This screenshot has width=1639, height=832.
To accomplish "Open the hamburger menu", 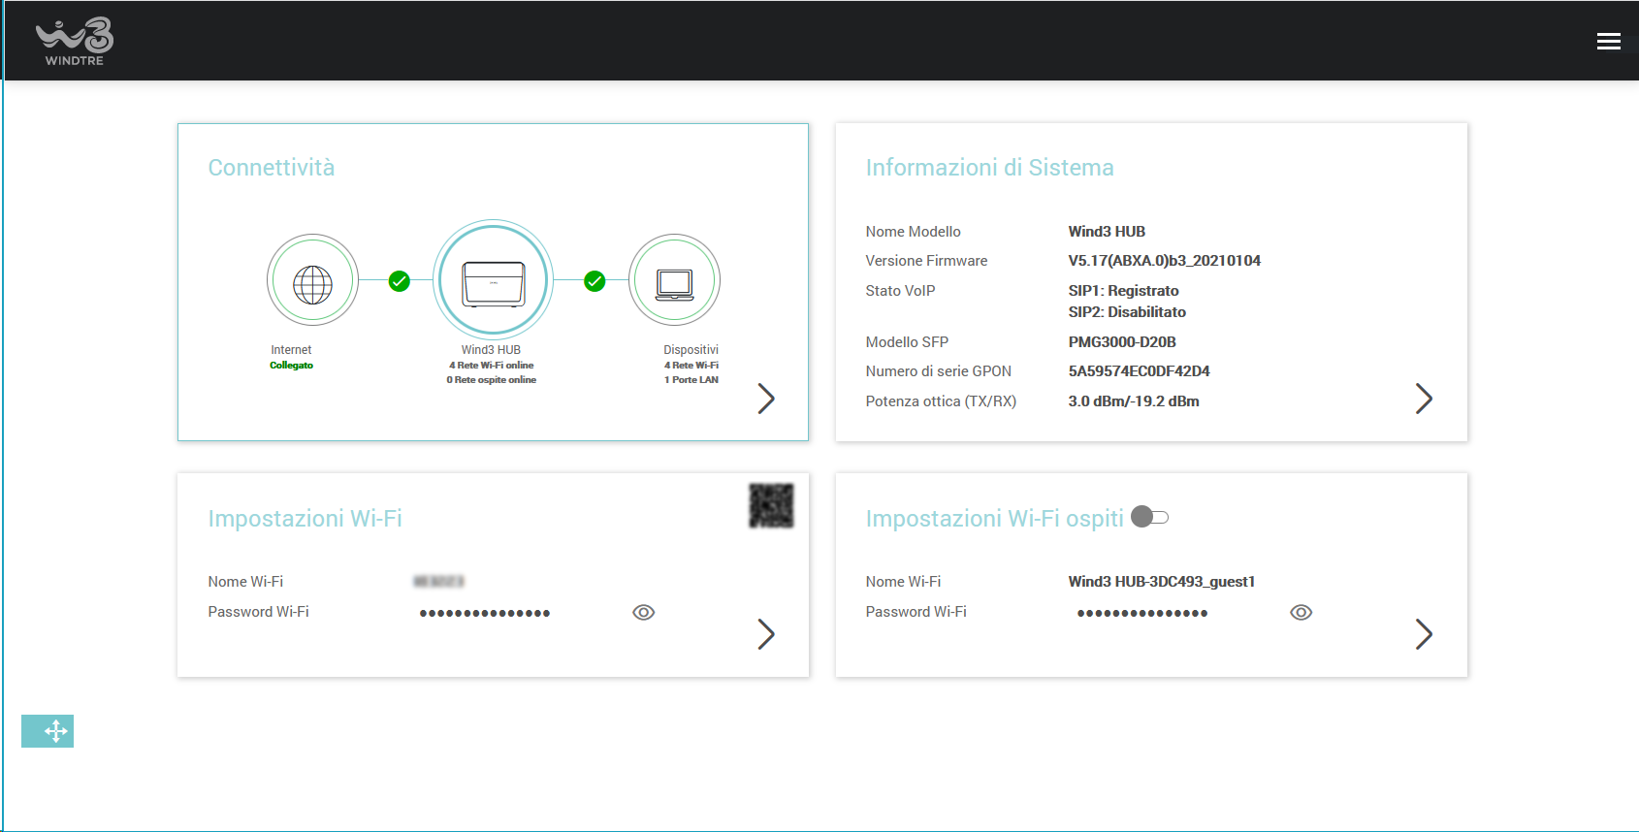I will pyautogui.click(x=1608, y=41).
